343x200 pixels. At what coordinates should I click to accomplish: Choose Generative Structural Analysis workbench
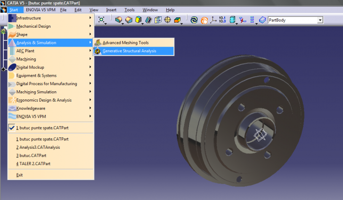tap(134, 51)
